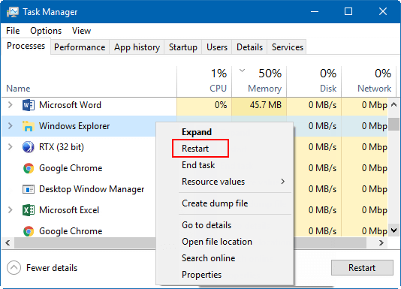Close the Task Manager window
This screenshot has width=401, height=289.
[383, 11]
